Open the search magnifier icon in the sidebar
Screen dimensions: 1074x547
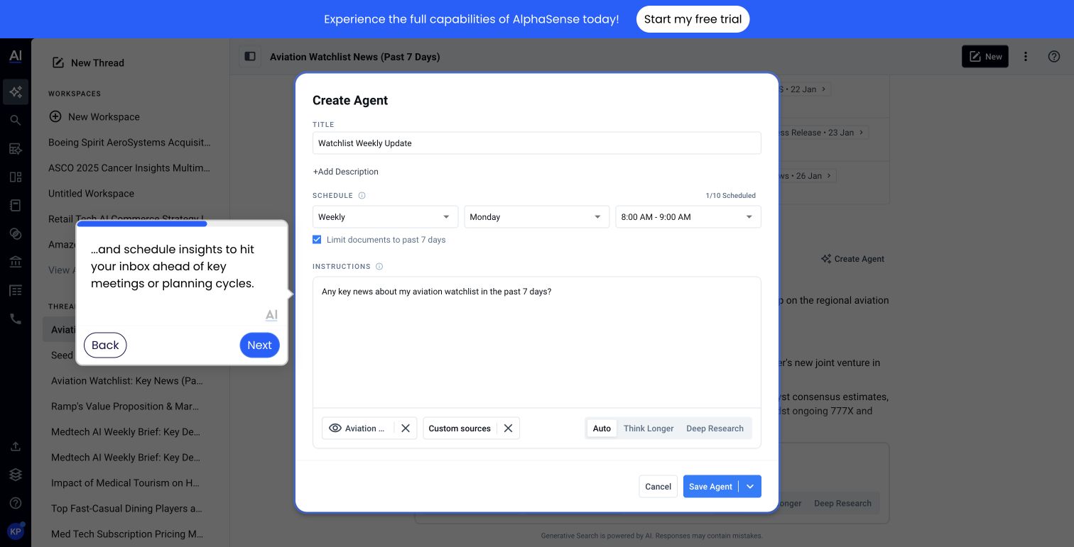16,120
